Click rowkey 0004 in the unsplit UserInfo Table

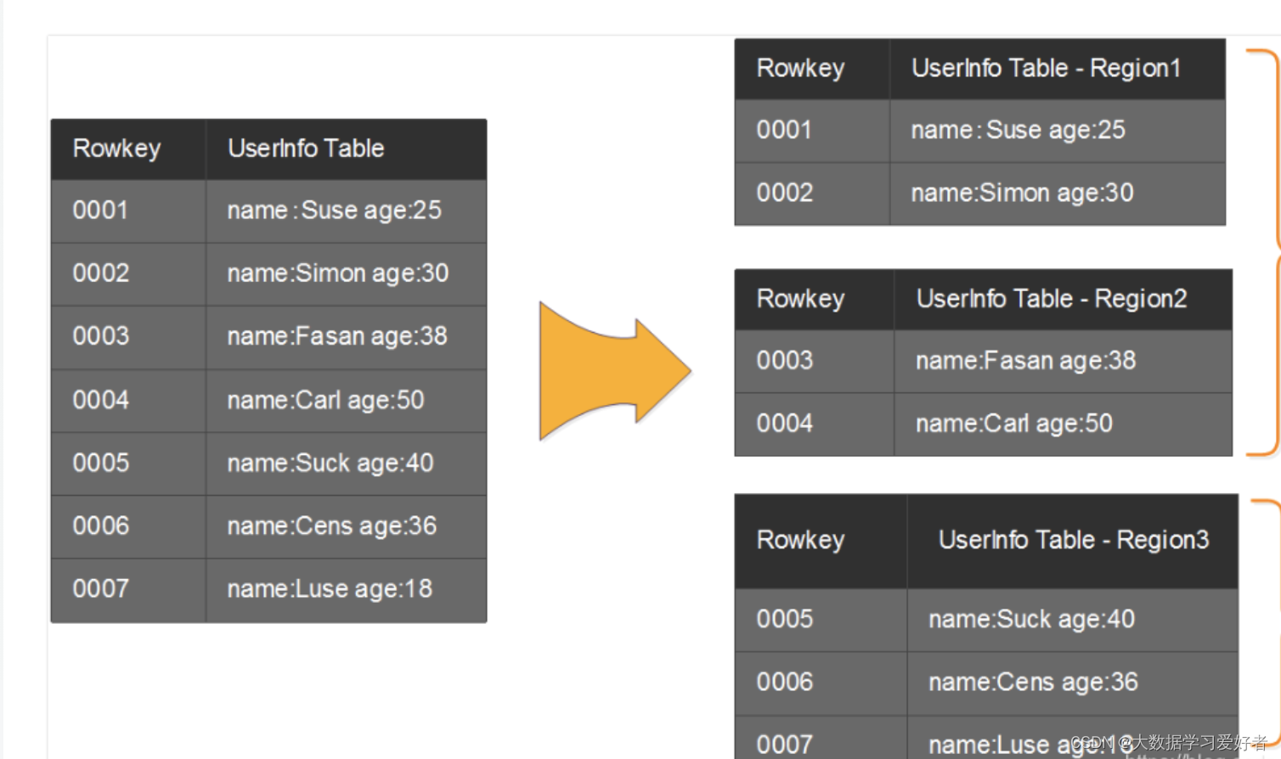click(x=101, y=400)
